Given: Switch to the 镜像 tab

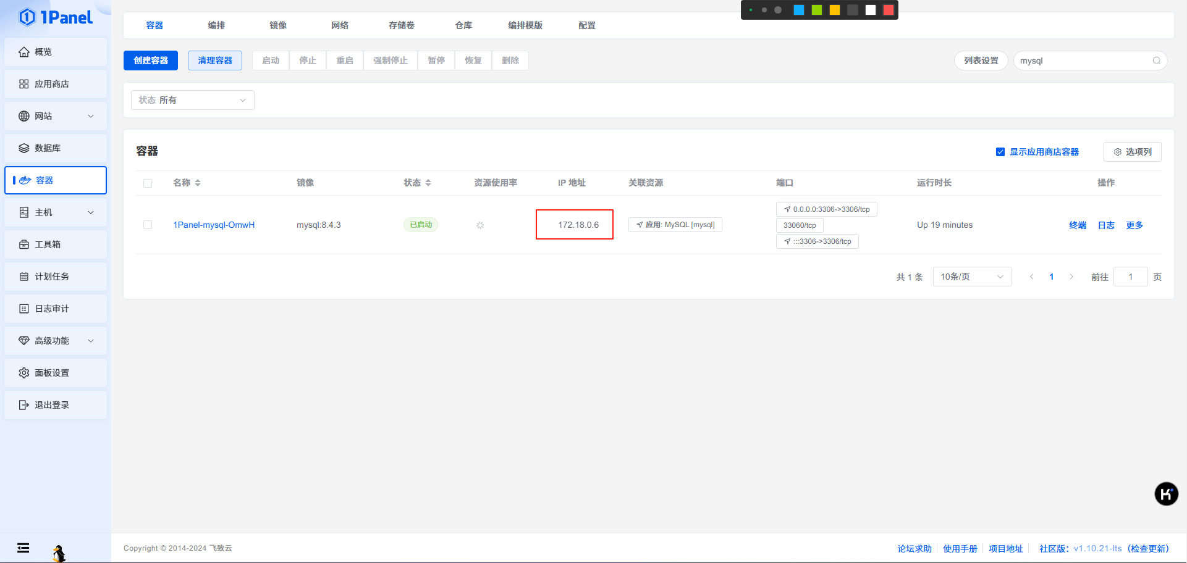Looking at the screenshot, I should point(277,25).
